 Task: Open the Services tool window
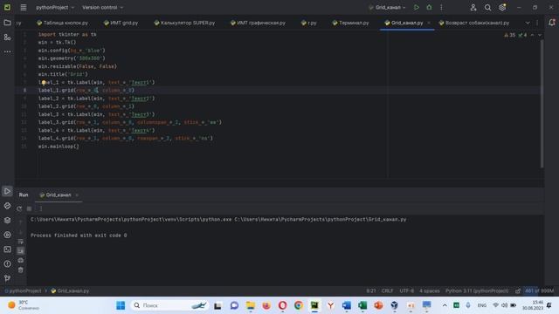coord(7,235)
